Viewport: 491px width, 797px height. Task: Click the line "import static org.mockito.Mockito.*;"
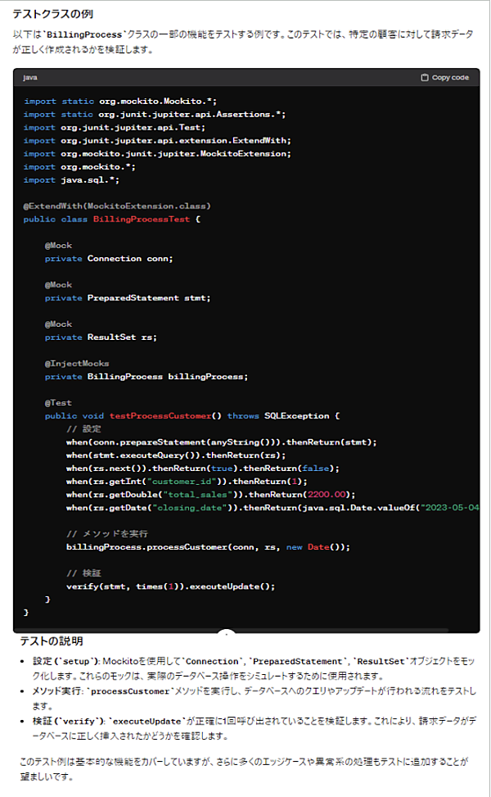coord(120,101)
